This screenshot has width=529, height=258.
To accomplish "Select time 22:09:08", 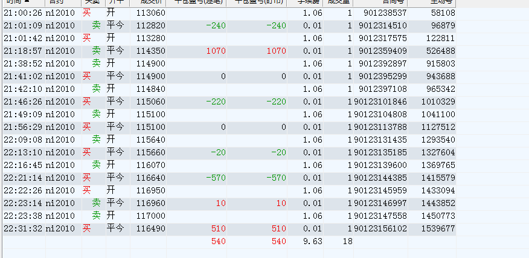I will [23, 140].
